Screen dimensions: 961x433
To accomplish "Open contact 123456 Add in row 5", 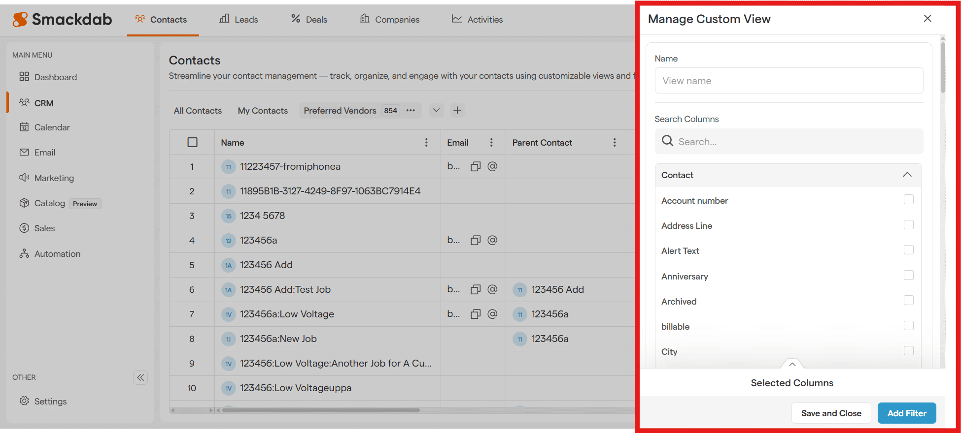I will (x=266, y=265).
